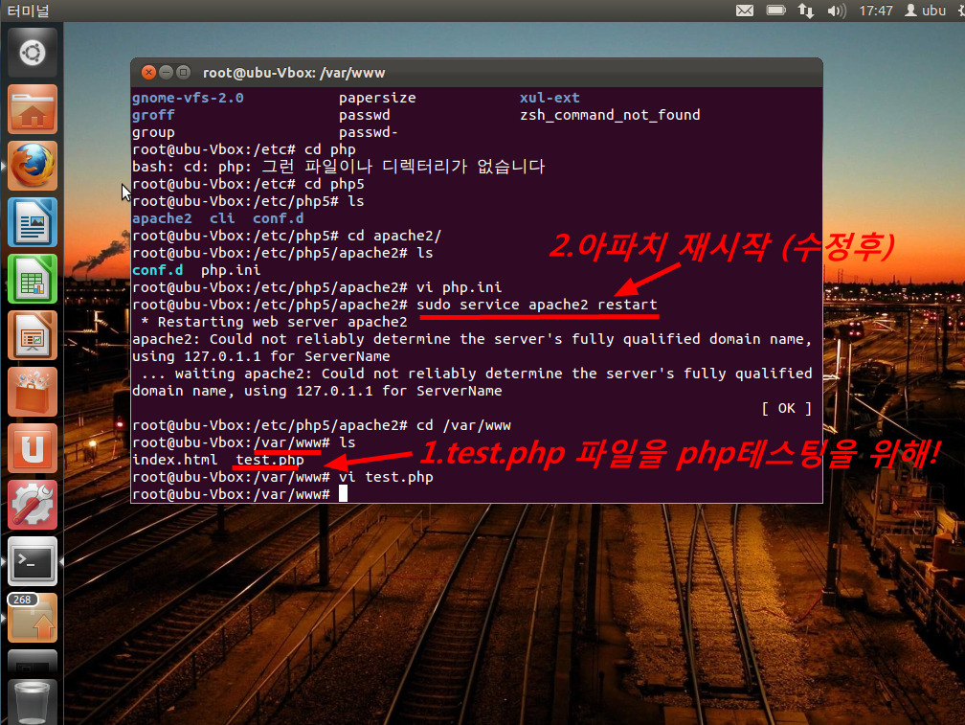
Task: Open Ubuntu One launcher icon
Action: point(33,447)
